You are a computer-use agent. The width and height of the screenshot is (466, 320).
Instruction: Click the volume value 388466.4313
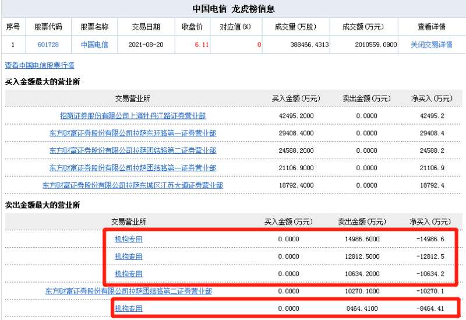(x=309, y=45)
